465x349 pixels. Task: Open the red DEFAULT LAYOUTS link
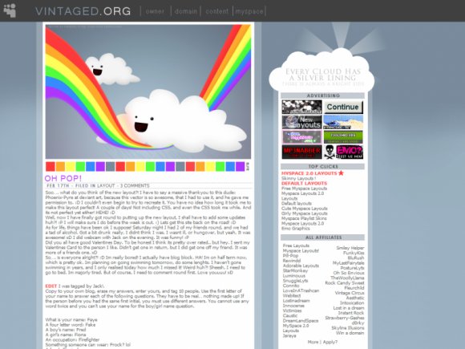304,184
